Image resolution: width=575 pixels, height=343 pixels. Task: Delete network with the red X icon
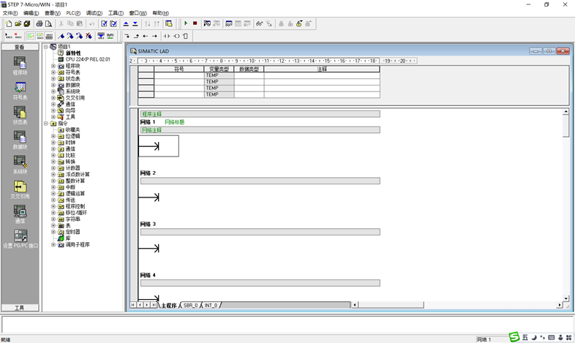[18, 36]
